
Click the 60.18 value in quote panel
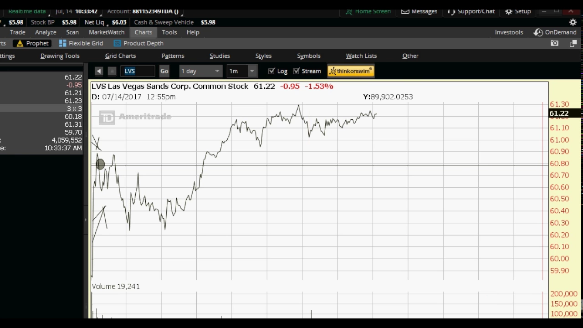[73, 117]
